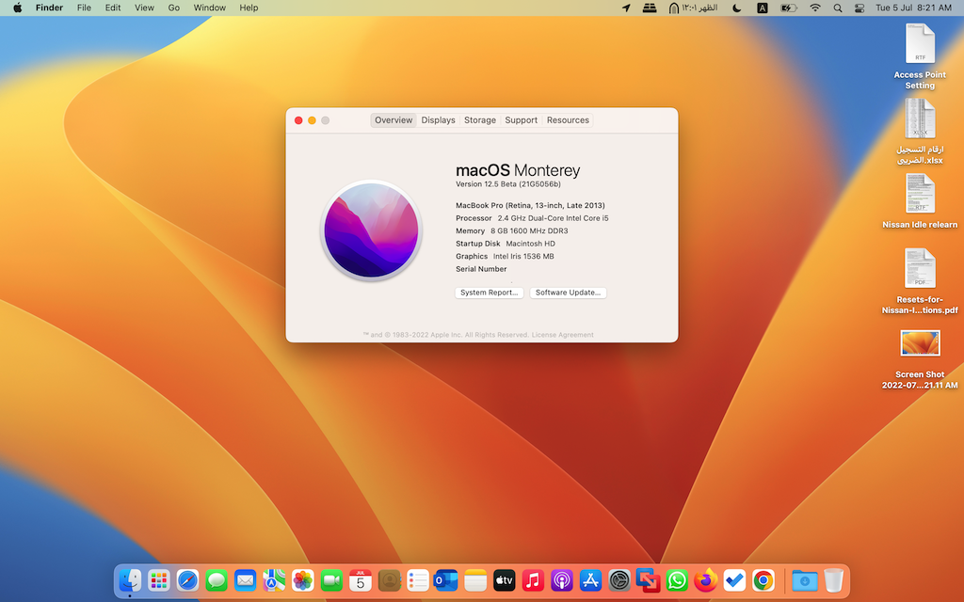Viewport: 964px width, 602px height.
Task: Open the App Store dock icon
Action: [x=590, y=580]
